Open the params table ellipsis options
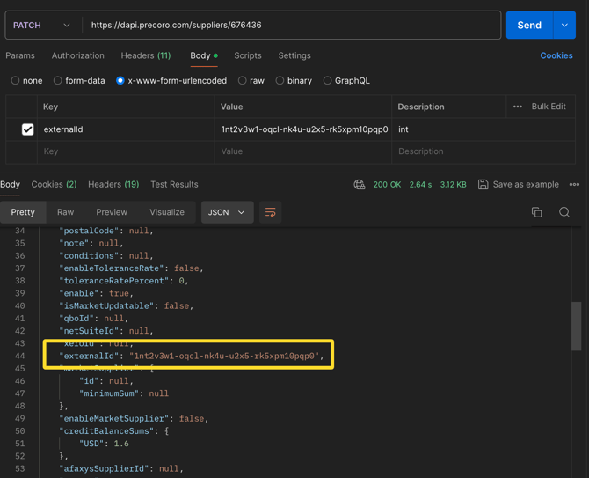589x478 pixels. [x=518, y=107]
